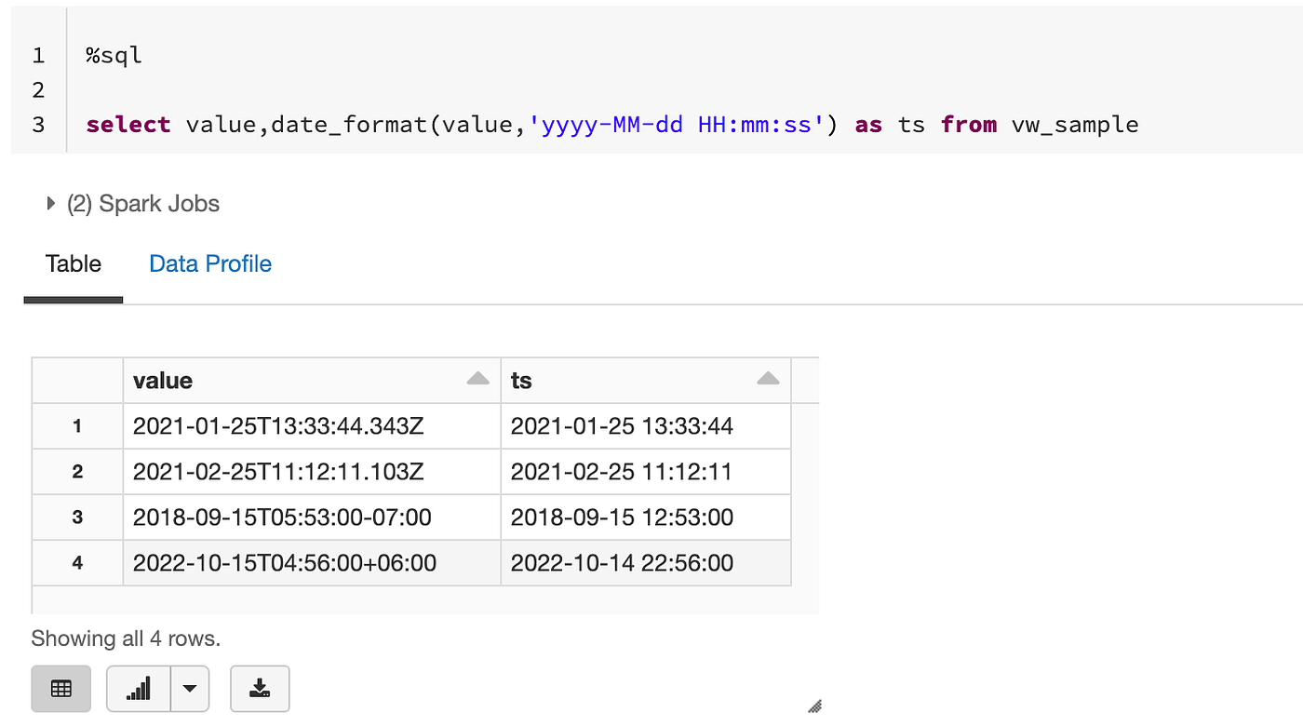Click the ts column header
This screenshot has width=1303, height=726.
coord(521,380)
